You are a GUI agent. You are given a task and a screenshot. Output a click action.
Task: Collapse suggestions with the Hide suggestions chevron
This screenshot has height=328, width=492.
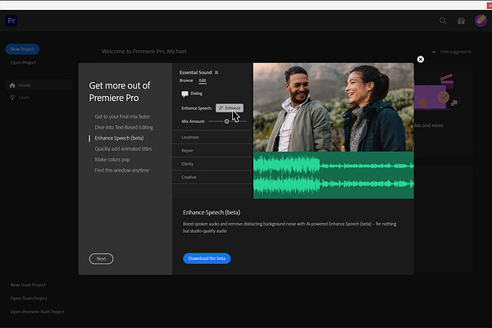tap(434, 52)
